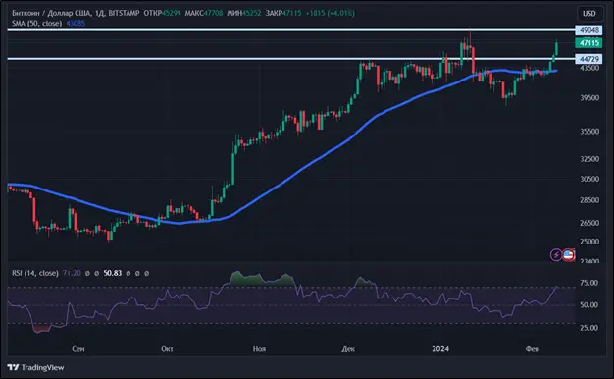Screen dimensions: 614x379
Task: Click the SMA value 43085
Action: pos(76,24)
